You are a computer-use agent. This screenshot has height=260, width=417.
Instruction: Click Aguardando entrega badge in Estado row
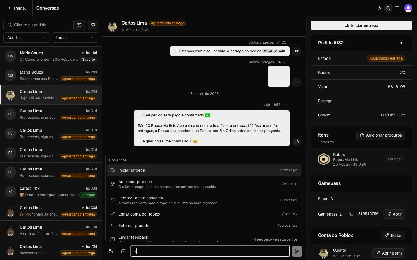point(386,58)
